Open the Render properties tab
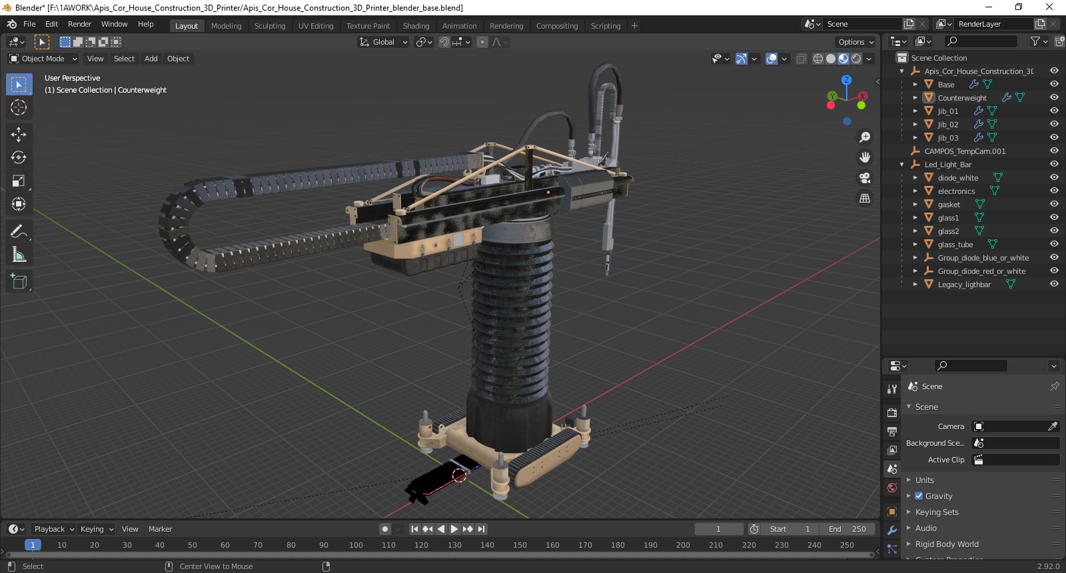Image resolution: width=1066 pixels, height=573 pixels. (x=892, y=412)
